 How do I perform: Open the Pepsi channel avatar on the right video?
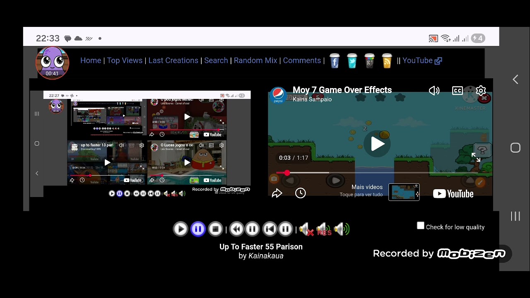point(278,95)
